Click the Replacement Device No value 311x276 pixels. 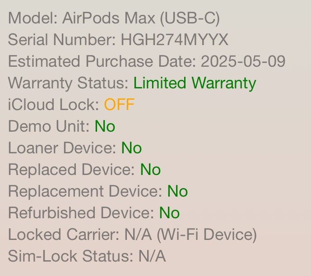pos(177,192)
